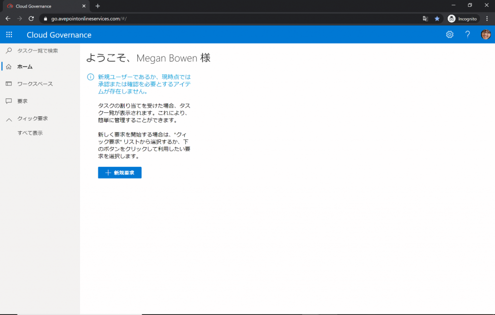Click the blue 新規ユーザーであるか notice text
The height and width of the screenshot is (315, 495).
(144, 84)
